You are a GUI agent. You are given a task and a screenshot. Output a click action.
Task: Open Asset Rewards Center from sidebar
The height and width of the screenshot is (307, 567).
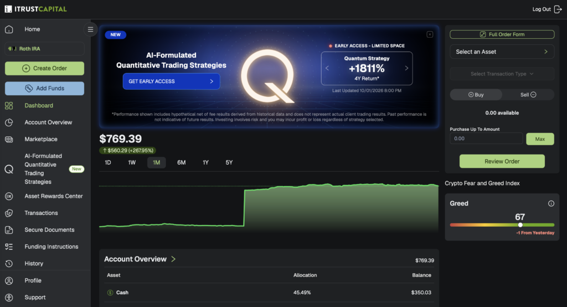(x=54, y=196)
